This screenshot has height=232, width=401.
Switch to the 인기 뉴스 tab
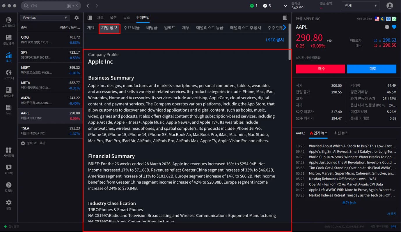[x=319, y=133]
